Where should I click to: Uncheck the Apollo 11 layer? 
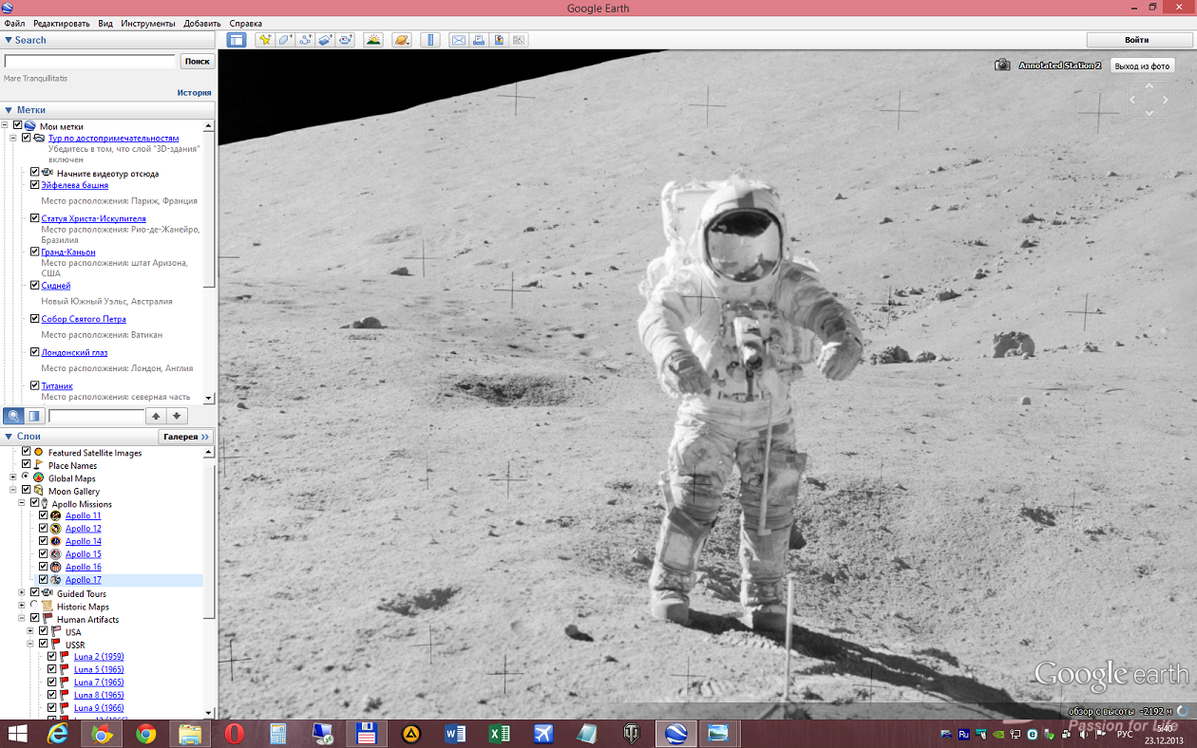pyautogui.click(x=43, y=515)
